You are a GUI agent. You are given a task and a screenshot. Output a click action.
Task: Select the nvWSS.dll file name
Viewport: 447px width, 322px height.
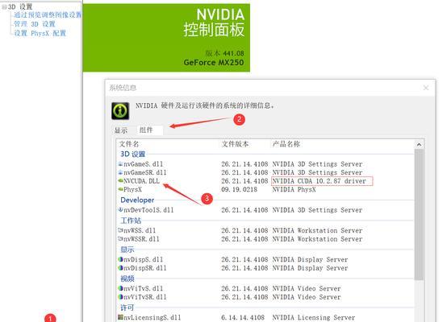coord(140,230)
